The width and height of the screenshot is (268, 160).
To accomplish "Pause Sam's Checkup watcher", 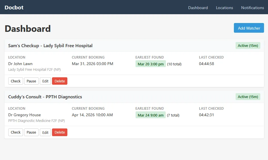I will pos(31,81).
